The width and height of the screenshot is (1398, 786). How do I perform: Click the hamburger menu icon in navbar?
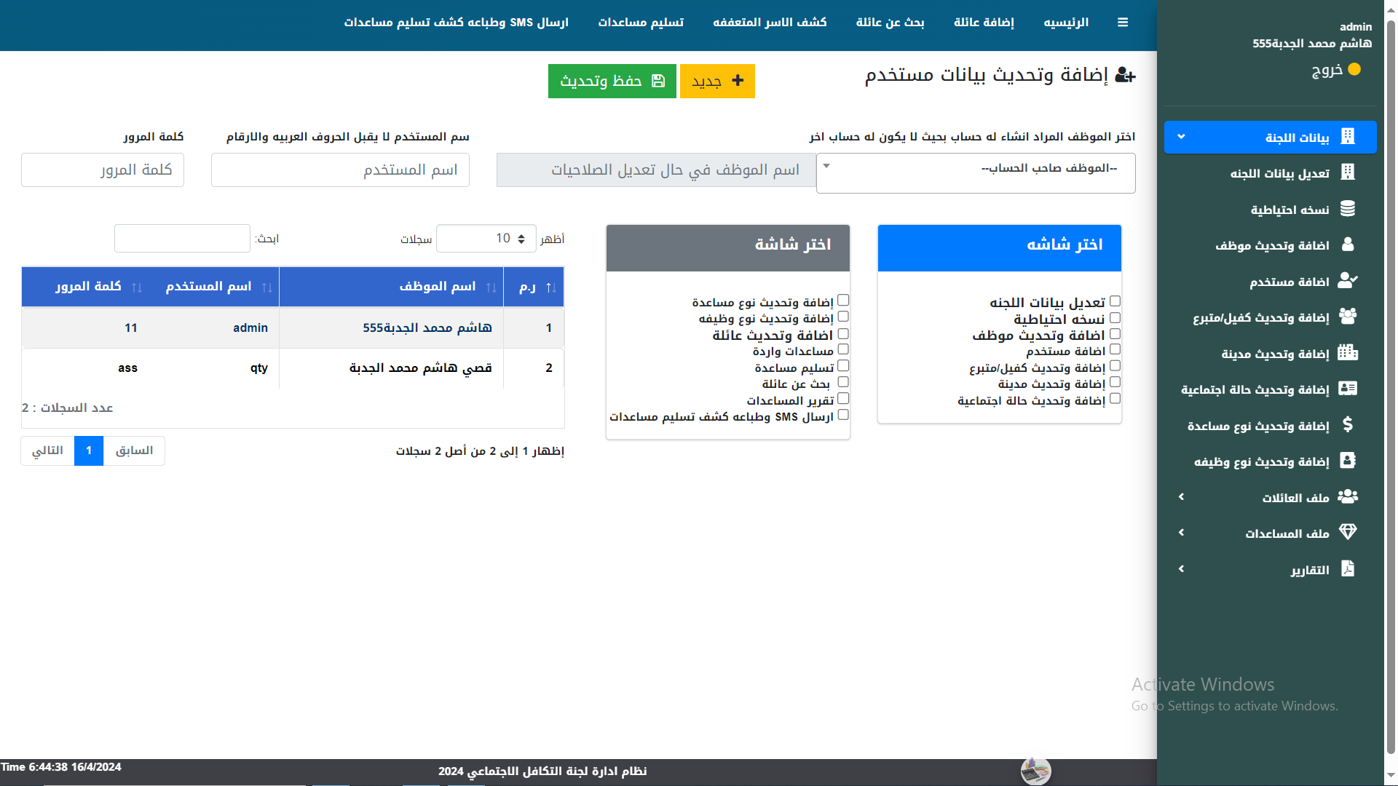[x=1123, y=22]
